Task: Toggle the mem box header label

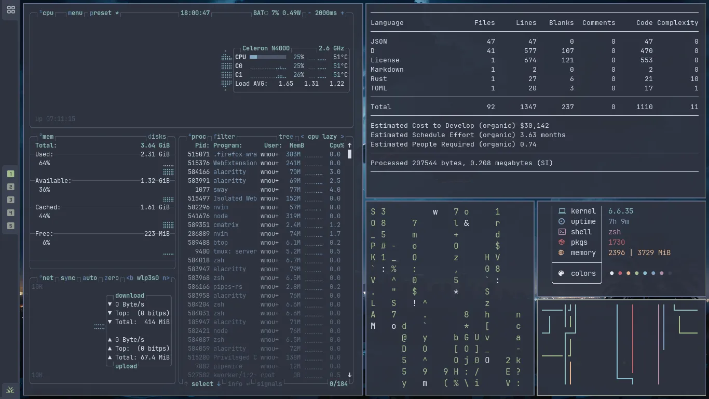Action: (x=46, y=137)
